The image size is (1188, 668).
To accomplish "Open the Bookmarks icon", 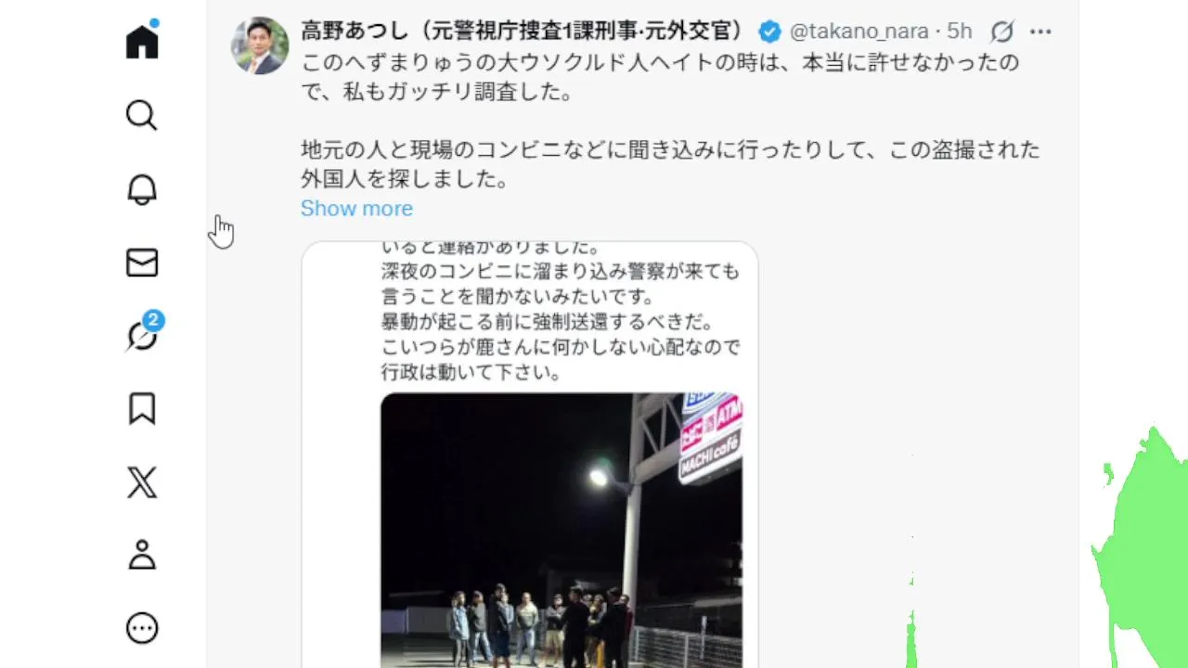I will click(x=142, y=409).
